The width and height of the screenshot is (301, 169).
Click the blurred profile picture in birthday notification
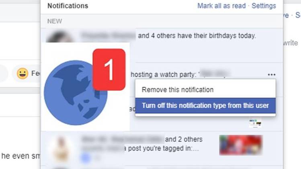60,37
